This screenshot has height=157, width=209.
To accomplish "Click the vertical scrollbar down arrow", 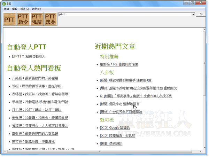I will (204, 148).
